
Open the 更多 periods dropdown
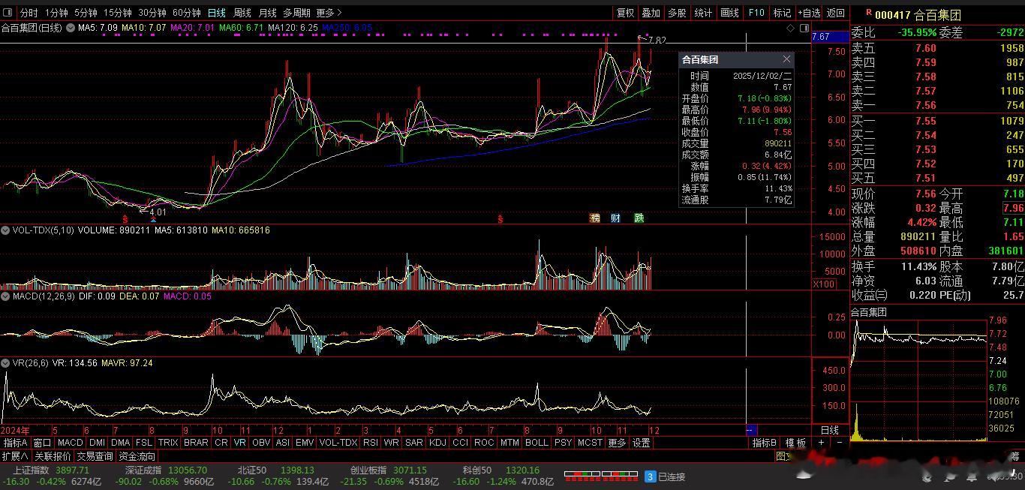coord(329,13)
